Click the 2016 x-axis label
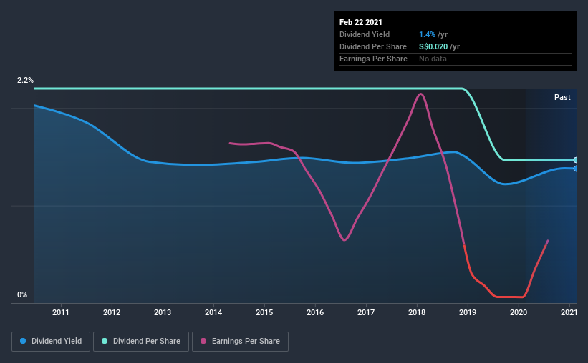The width and height of the screenshot is (588, 363). pyautogui.click(x=315, y=312)
